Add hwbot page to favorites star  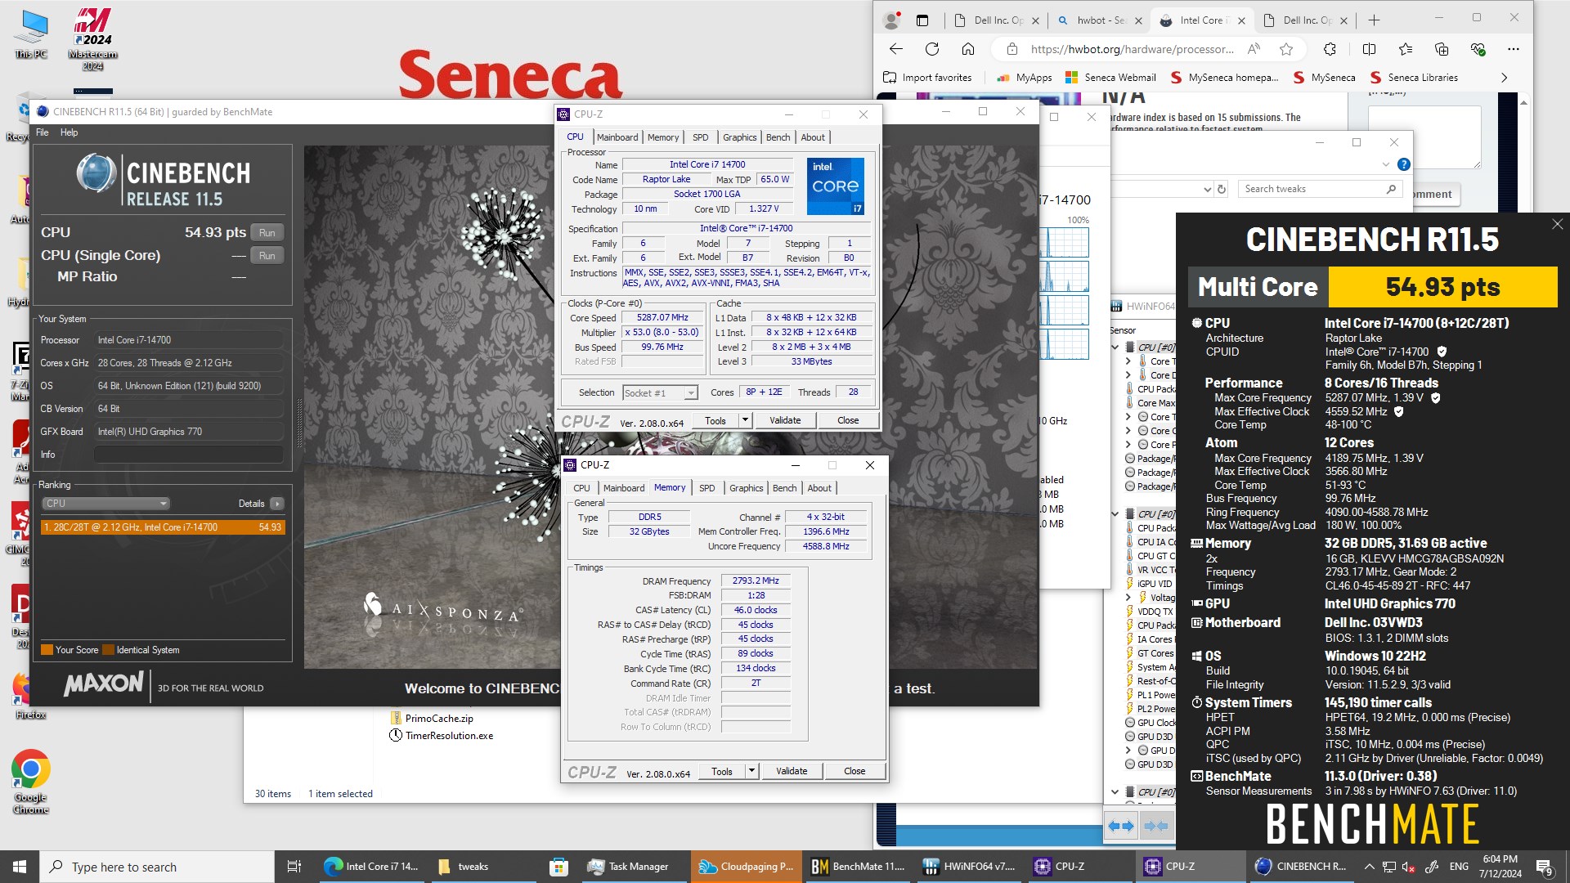pyautogui.click(x=1286, y=49)
